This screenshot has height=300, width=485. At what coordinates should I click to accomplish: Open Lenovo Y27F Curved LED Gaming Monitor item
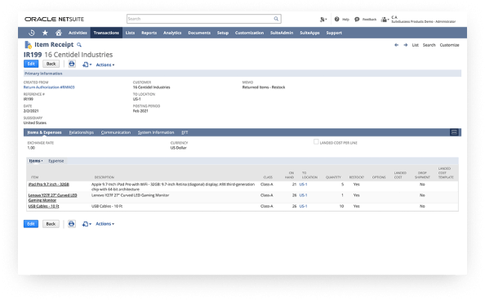point(52,198)
